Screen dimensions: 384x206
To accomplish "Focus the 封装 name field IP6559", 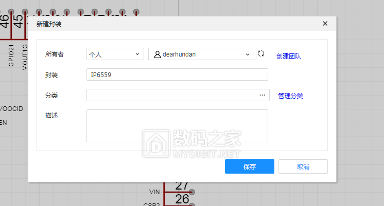I will coord(177,74).
